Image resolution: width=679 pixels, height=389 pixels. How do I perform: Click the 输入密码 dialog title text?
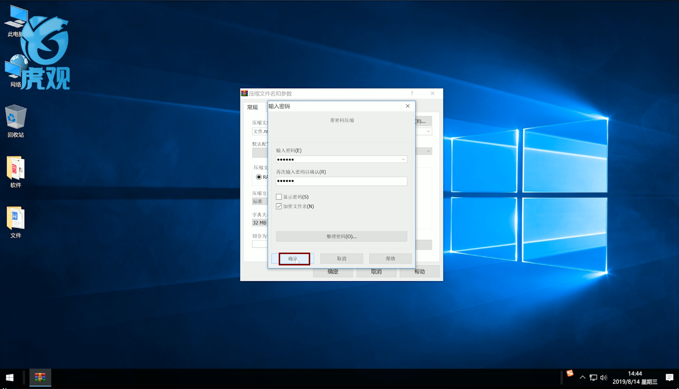(279, 106)
